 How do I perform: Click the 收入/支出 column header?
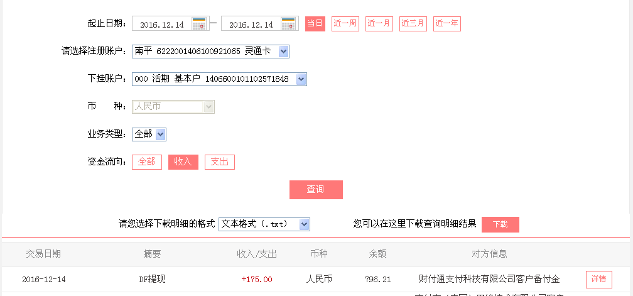coord(257,254)
